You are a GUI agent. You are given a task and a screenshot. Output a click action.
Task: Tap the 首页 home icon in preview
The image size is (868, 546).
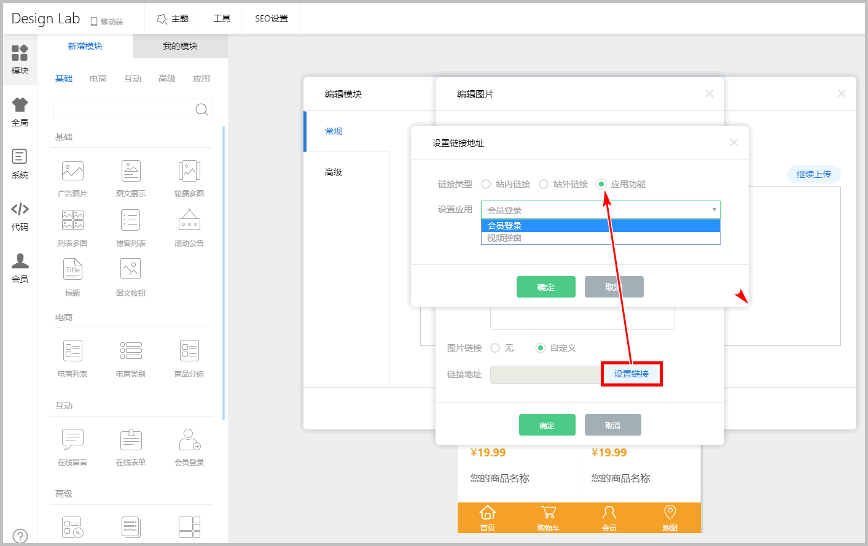[x=488, y=518]
